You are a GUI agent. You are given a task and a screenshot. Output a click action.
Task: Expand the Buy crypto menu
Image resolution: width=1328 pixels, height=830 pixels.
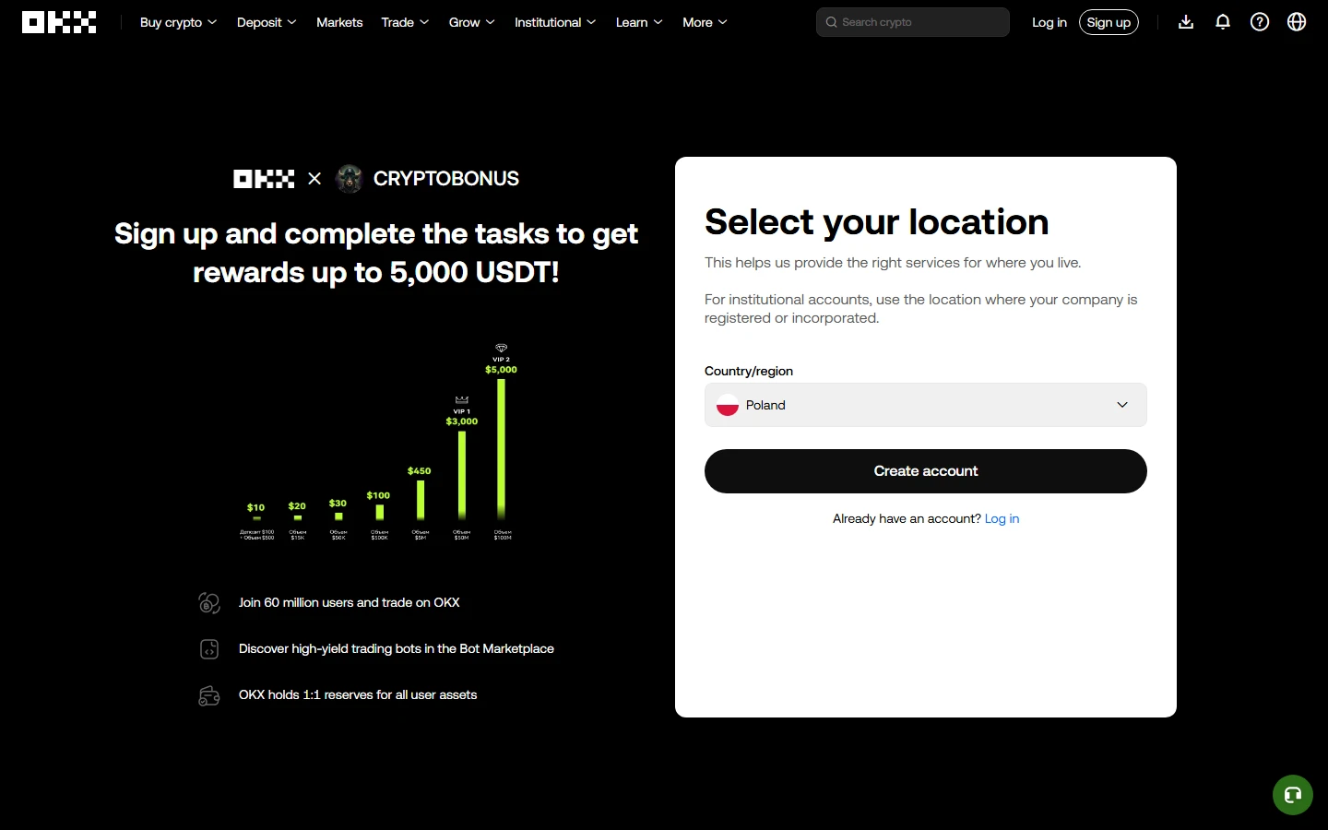178,22
